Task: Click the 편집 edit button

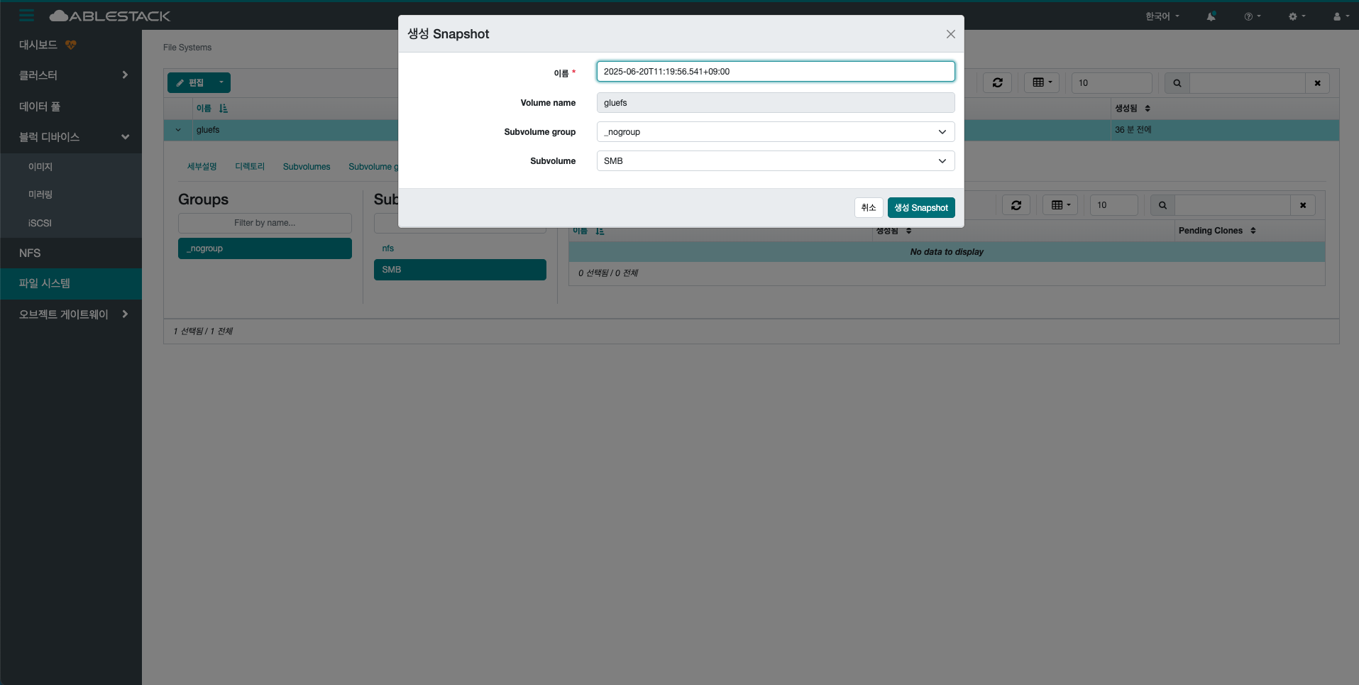Action: (190, 82)
